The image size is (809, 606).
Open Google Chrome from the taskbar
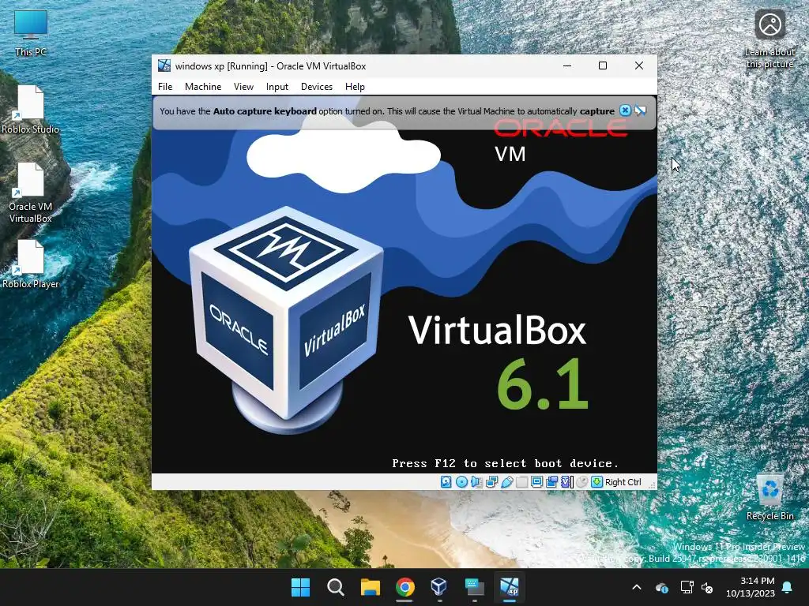[405, 587]
